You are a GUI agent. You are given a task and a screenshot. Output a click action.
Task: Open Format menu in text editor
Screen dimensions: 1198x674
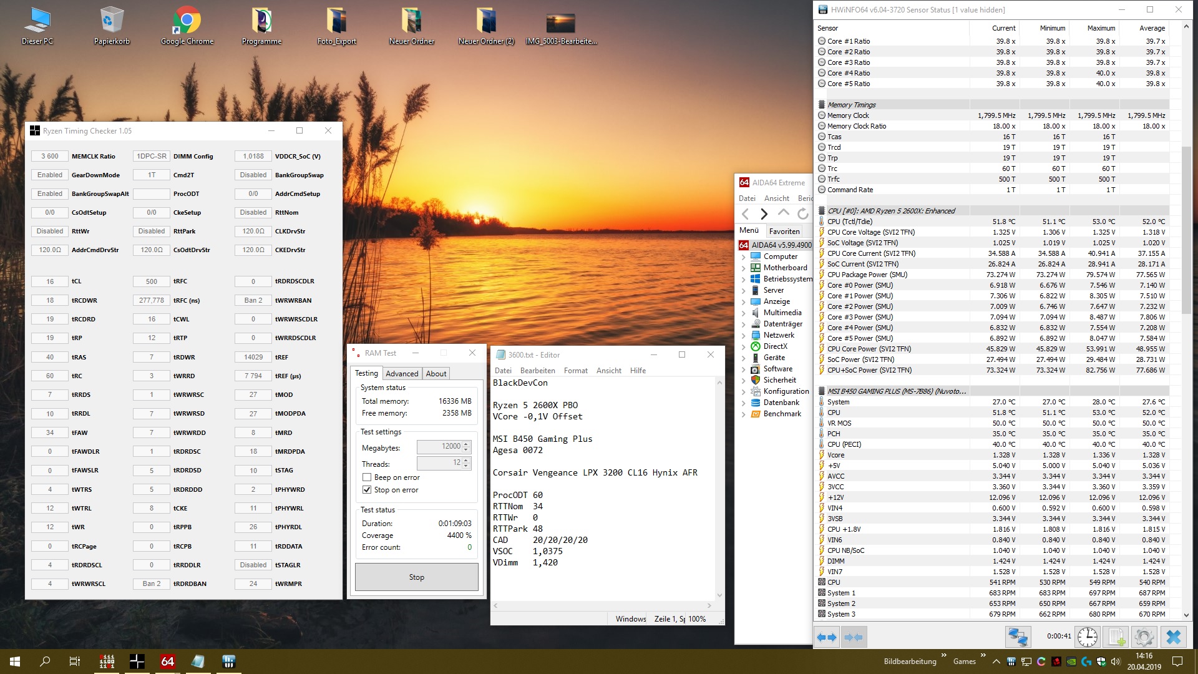pos(575,371)
